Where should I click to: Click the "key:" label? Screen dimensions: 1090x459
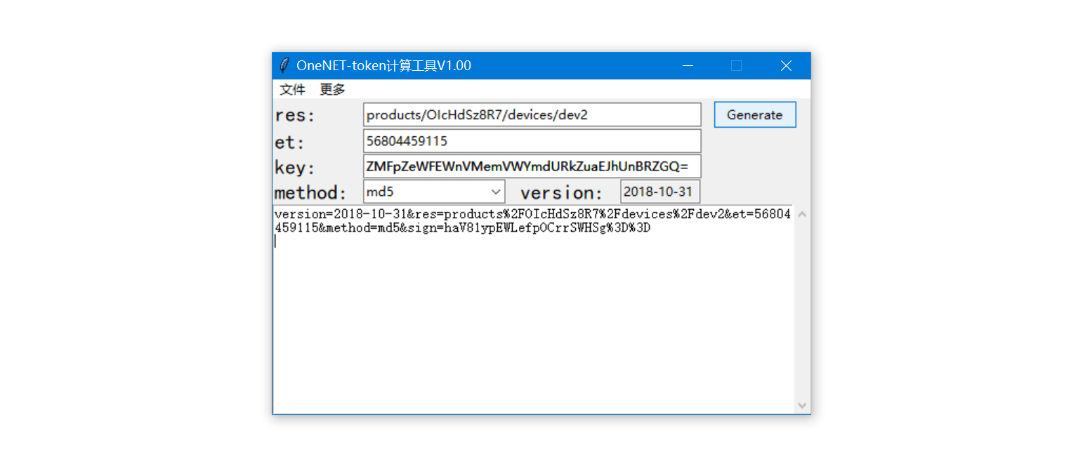[x=295, y=168]
